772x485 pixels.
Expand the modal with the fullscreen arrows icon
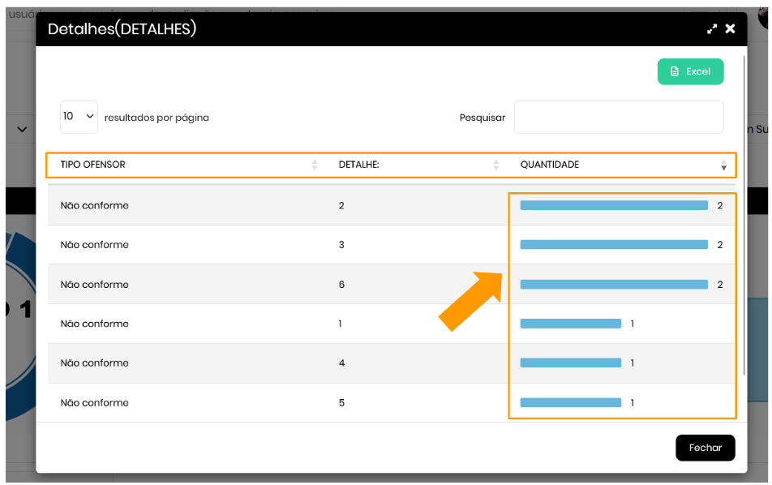(x=712, y=29)
